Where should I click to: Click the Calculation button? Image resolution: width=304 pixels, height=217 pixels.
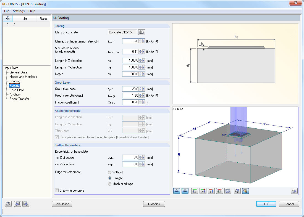[x=62, y=204]
